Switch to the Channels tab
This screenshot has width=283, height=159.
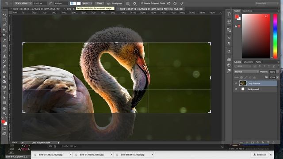tap(248, 62)
